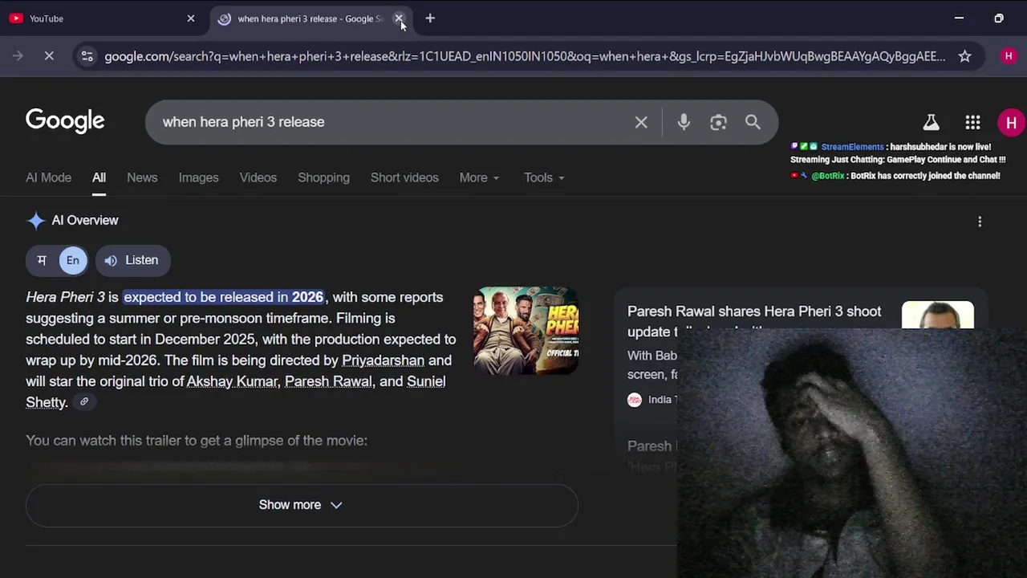The width and height of the screenshot is (1027, 578).
Task: Open the Akshay Kumar link
Action: tap(232, 381)
